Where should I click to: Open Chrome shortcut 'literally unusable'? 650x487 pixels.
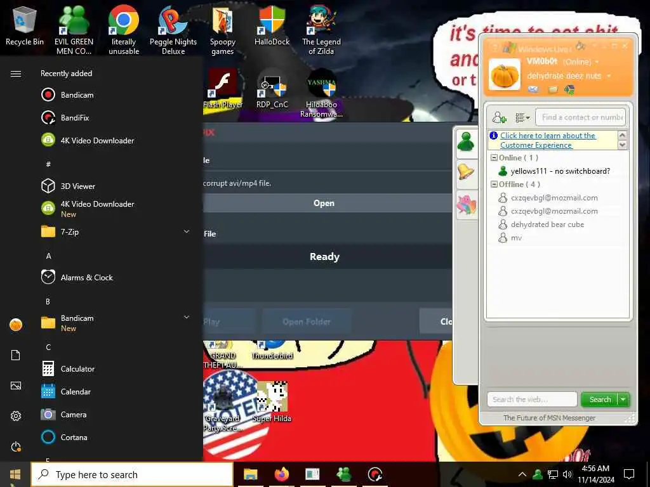coord(124,30)
